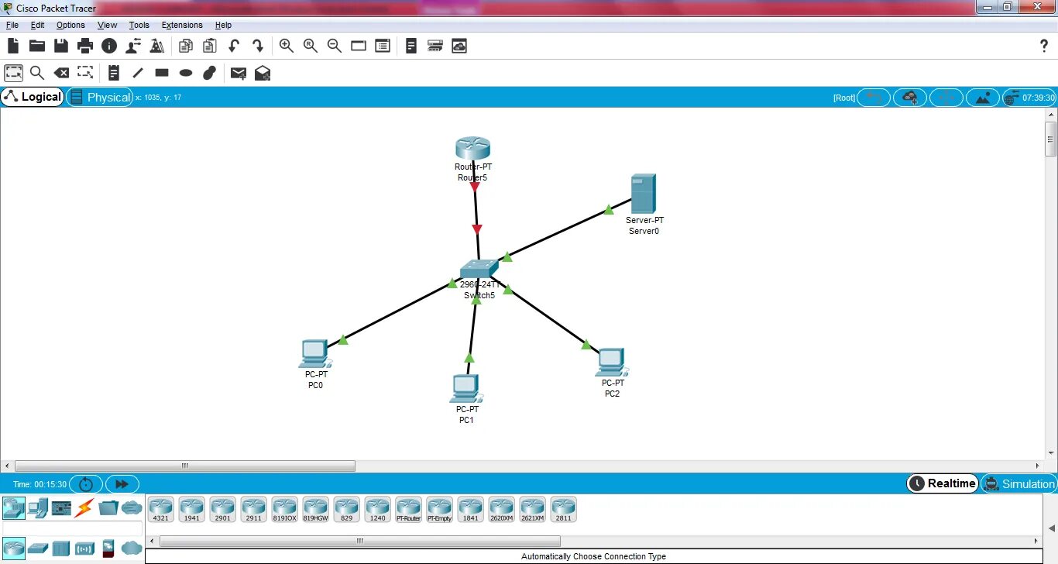
Task: Select the Switches subcategory
Action: [x=38, y=549]
